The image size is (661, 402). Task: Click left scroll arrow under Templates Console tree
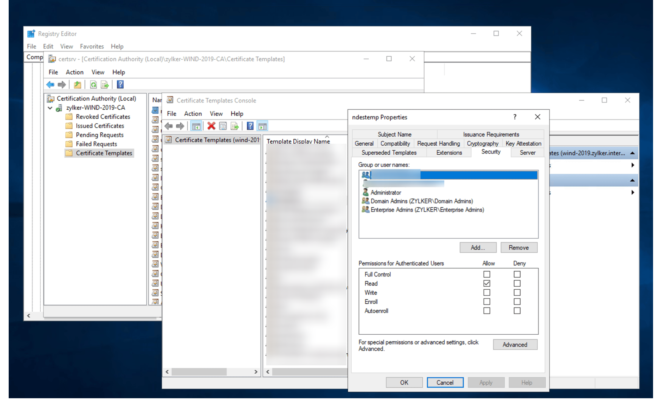click(x=167, y=372)
